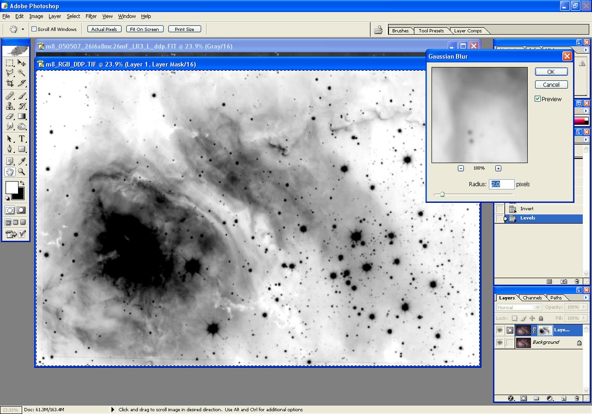Choose the Zoom tool in toolbox
The width and height of the screenshot is (592, 414).
(x=21, y=172)
